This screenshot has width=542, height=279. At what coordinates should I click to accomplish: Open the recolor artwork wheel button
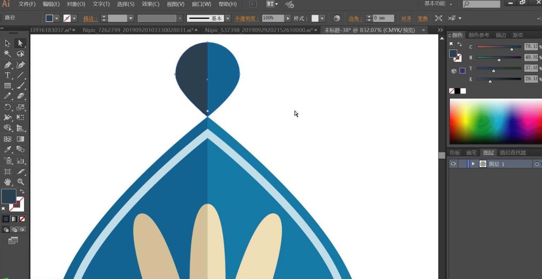point(337,18)
